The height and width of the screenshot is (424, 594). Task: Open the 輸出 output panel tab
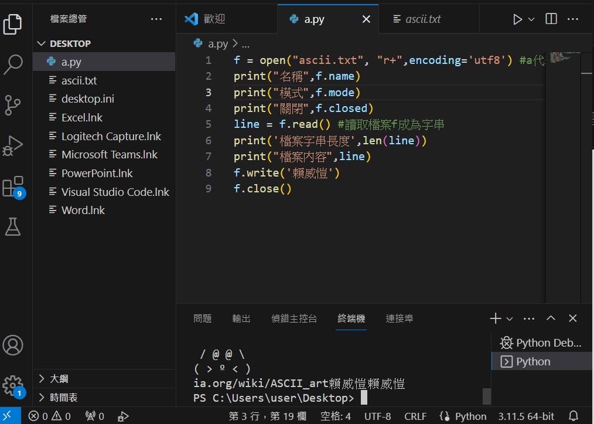tap(241, 318)
